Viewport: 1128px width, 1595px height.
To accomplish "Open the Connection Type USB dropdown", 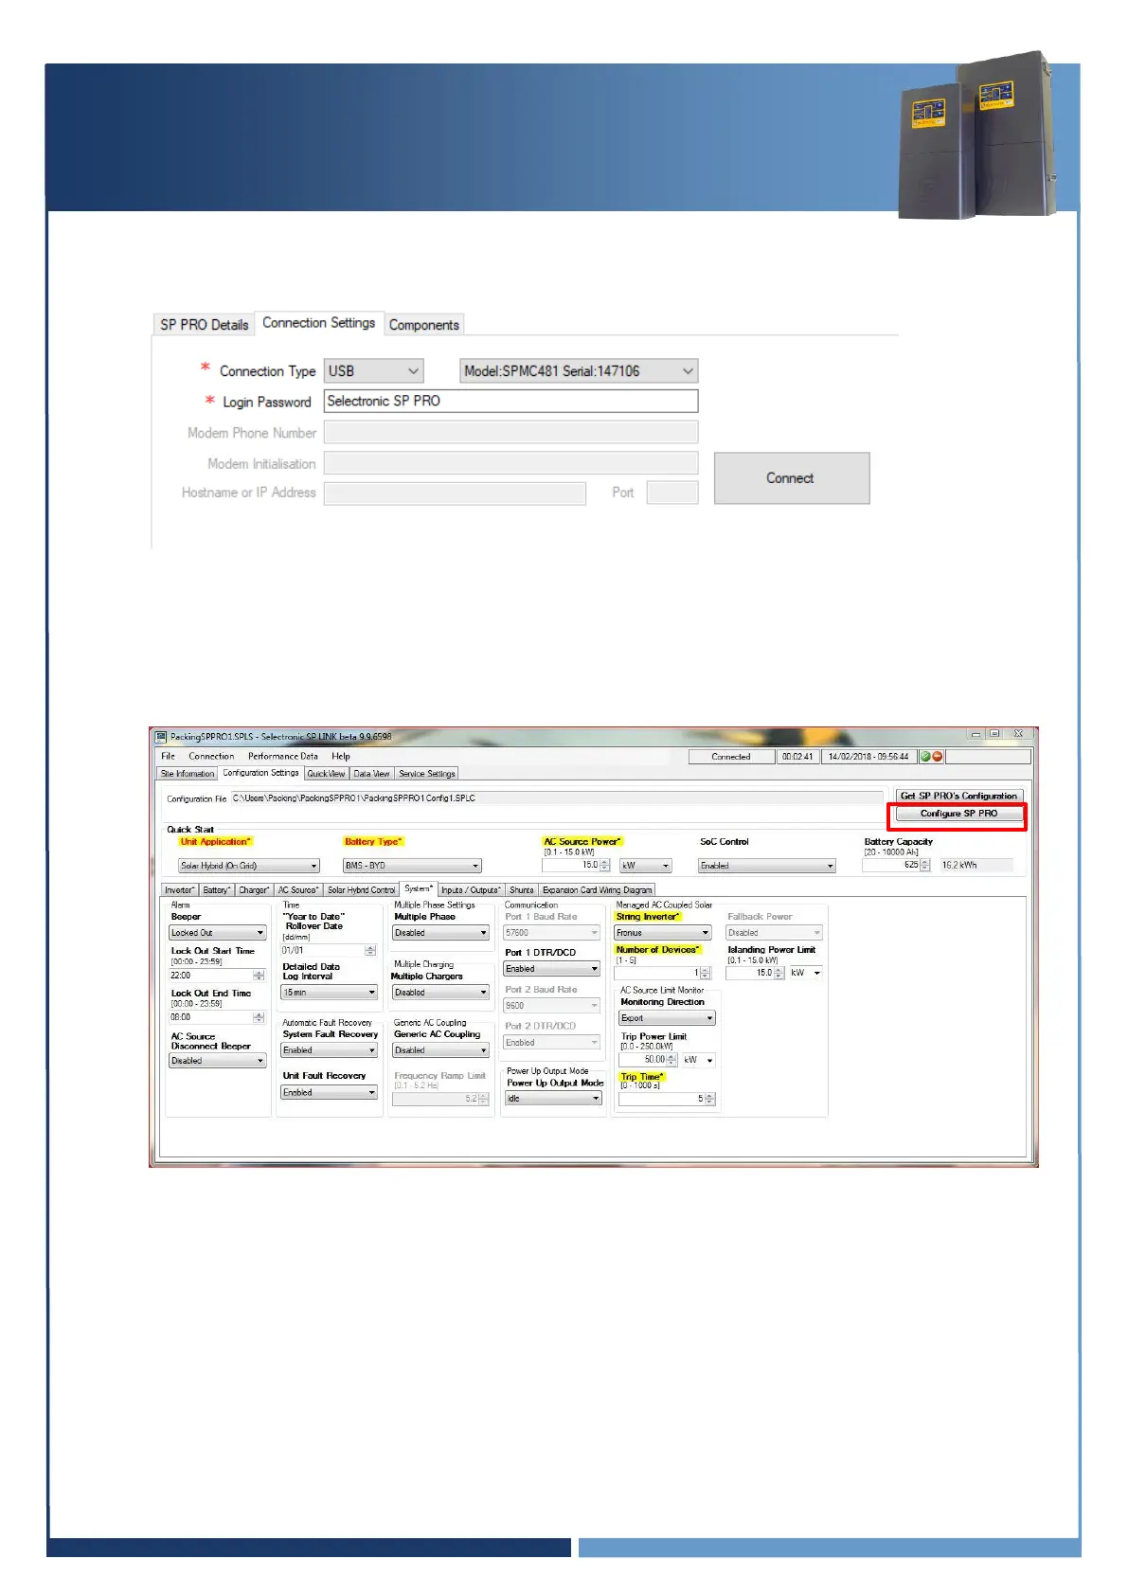I will click(373, 371).
